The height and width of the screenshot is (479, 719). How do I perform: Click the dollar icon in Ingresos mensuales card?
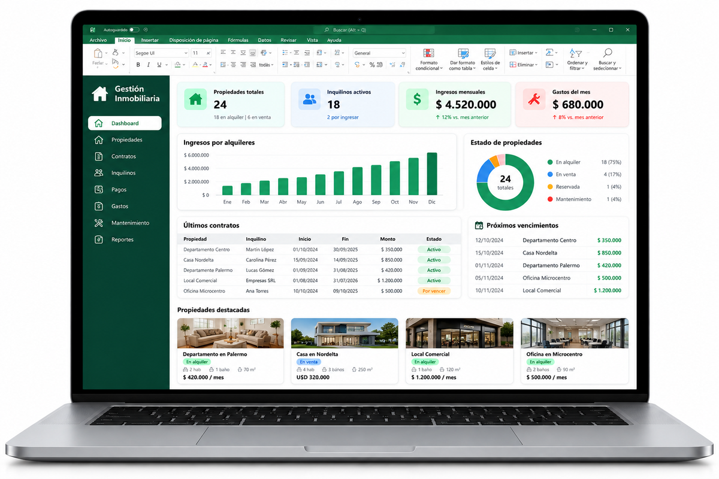coord(417,99)
